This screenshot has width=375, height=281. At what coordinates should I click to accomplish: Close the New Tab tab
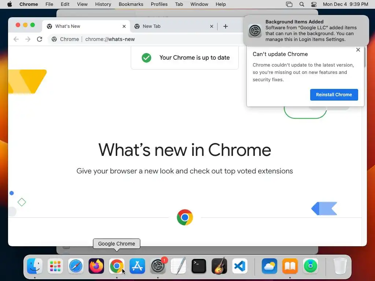coord(212,26)
